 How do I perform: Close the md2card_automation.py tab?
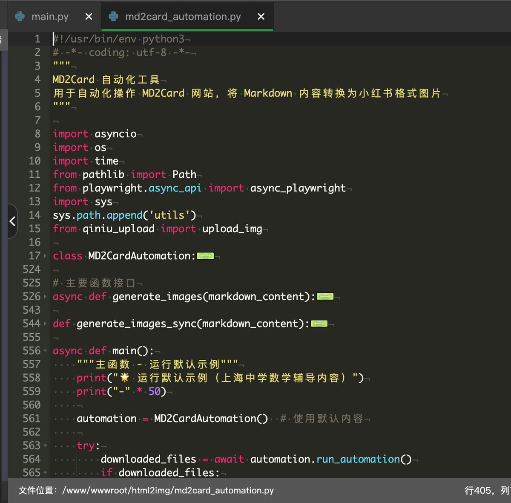pos(261,17)
